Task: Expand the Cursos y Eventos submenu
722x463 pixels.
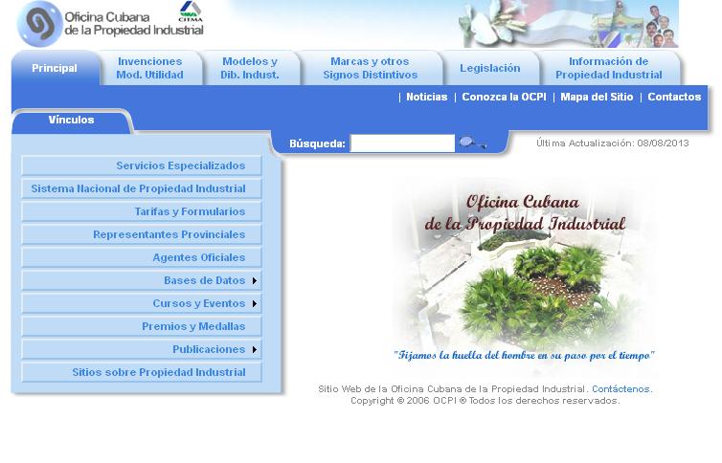Action: (x=255, y=304)
